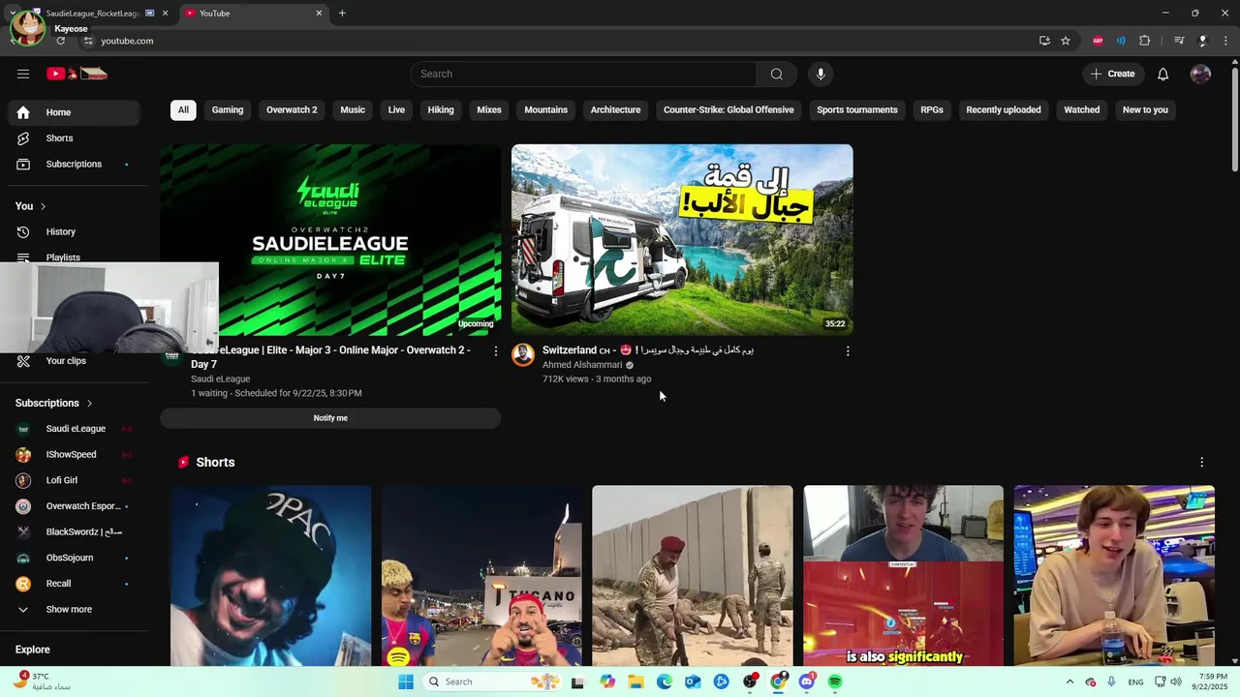Click install app icon in address bar
This screenshot has width=1240, height=697.
click(x=1044, y=41)
